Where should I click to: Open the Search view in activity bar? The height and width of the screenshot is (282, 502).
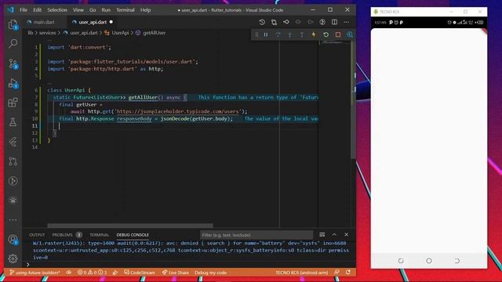[13, 44]
